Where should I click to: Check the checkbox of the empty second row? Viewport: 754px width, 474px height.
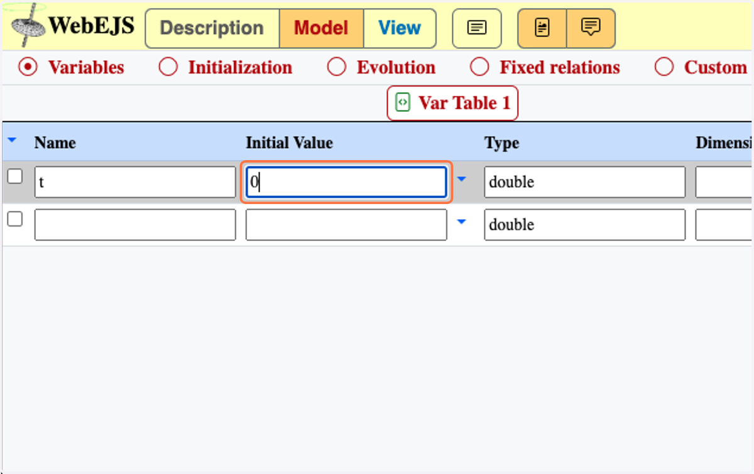click(14, 219)
